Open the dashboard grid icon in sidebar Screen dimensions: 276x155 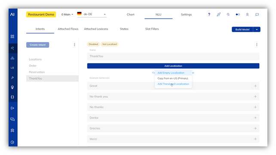tap(12, 36)
